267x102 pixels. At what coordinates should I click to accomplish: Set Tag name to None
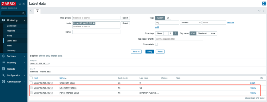click(x=213, y=33)
